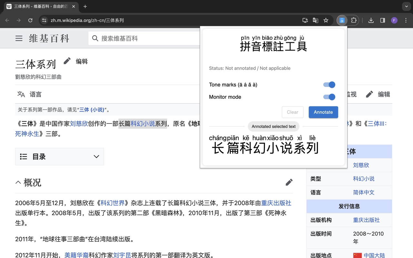
Task: Open the Chrome three-dot menu
Action: (406, 20)
